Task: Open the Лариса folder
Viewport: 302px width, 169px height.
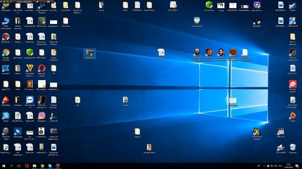Action: click(x=137, y=133)
